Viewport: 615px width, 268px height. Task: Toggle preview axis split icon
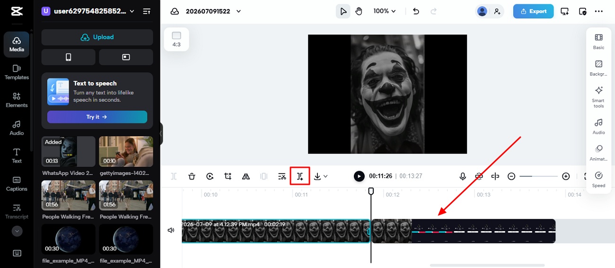(x=495, y=176)
